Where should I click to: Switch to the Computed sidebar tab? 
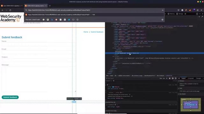[x=191, y=78]
